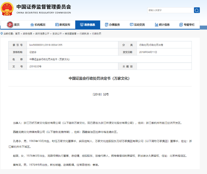Click the building icon for 机构概况

32,25
